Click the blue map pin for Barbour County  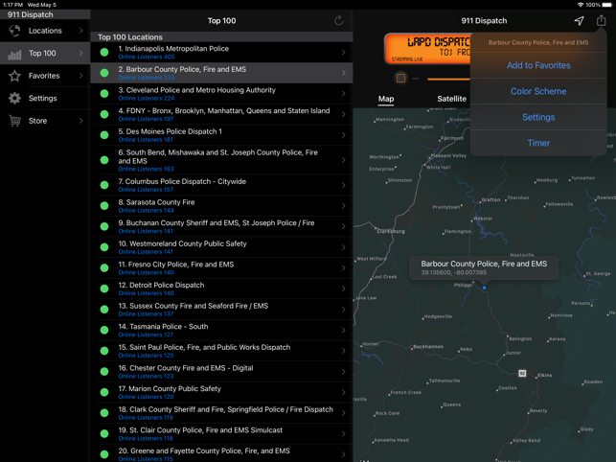484,288
